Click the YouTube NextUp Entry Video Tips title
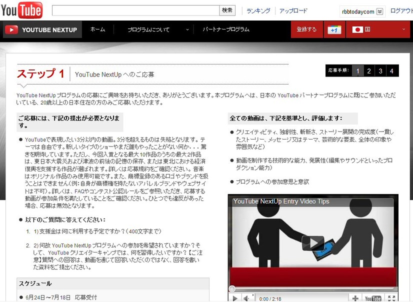 [x=281, y=201]
